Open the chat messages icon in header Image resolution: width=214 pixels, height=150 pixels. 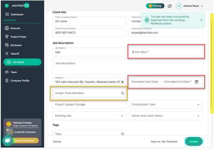pos(170,6)
